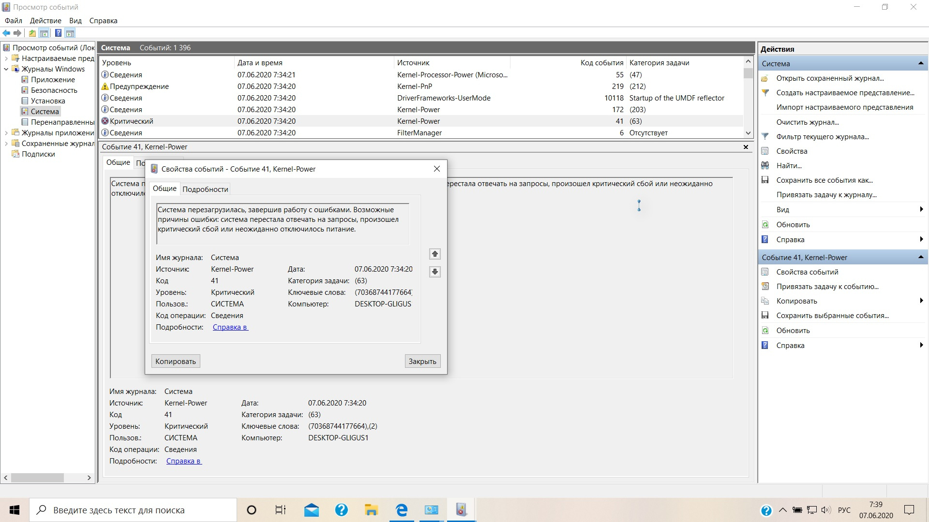Open the Action menu
This screenshot has width=929, height=522.
pos(45,21)
